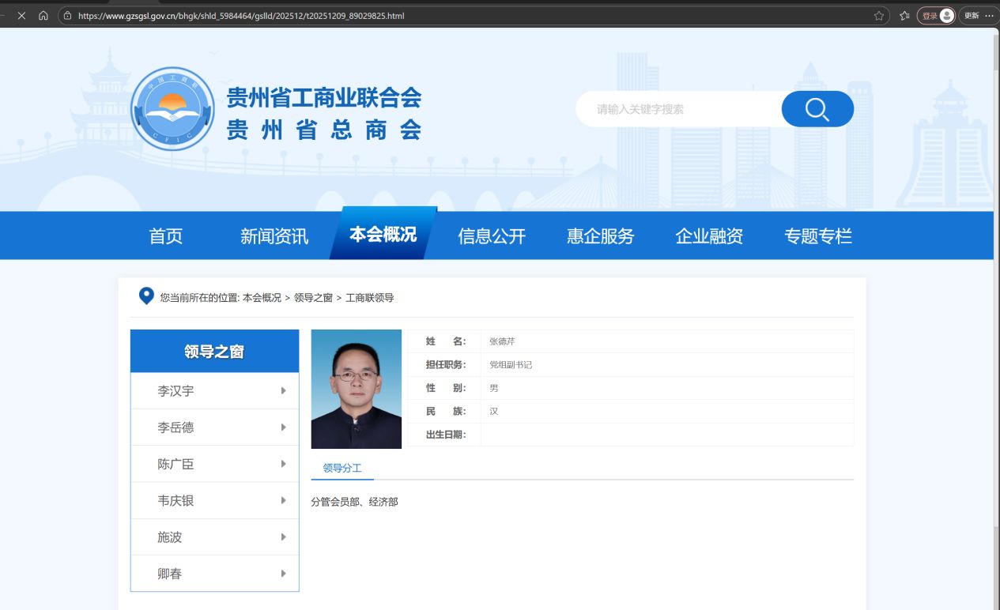Image resolution: width=1000 pixels, height=610 pixels.
Task: Open leader 韦庆银 profile link
Action: point(175,500)
